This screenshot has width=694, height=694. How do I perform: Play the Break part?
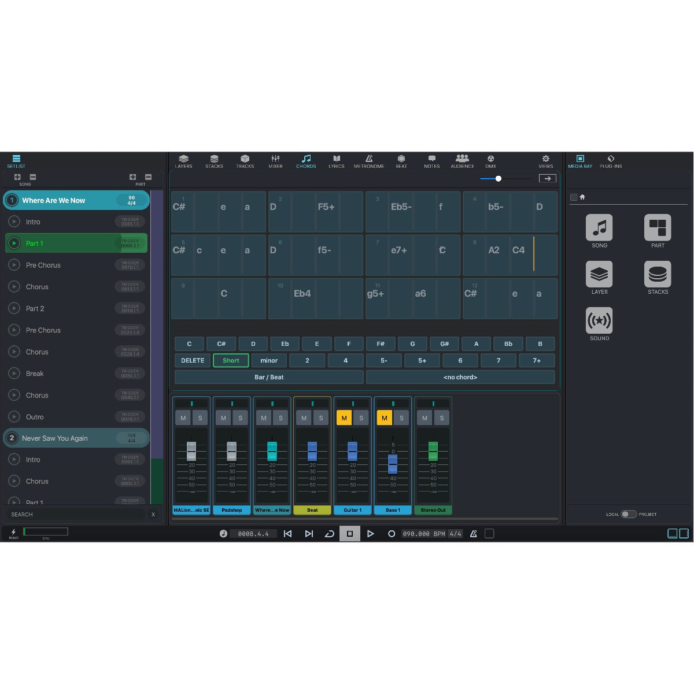(x=14, y=374)
